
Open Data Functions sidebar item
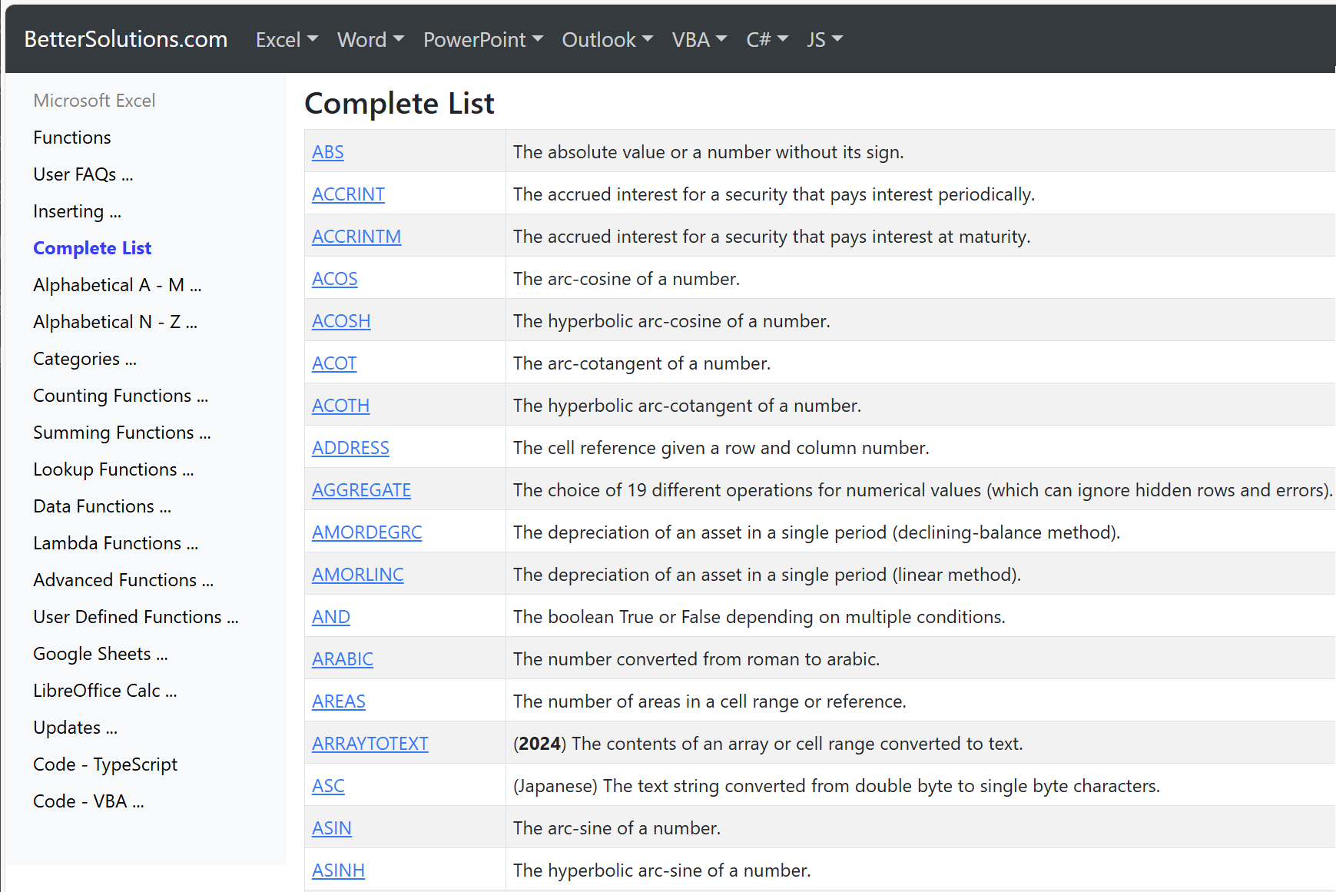[x=102, y=506]
